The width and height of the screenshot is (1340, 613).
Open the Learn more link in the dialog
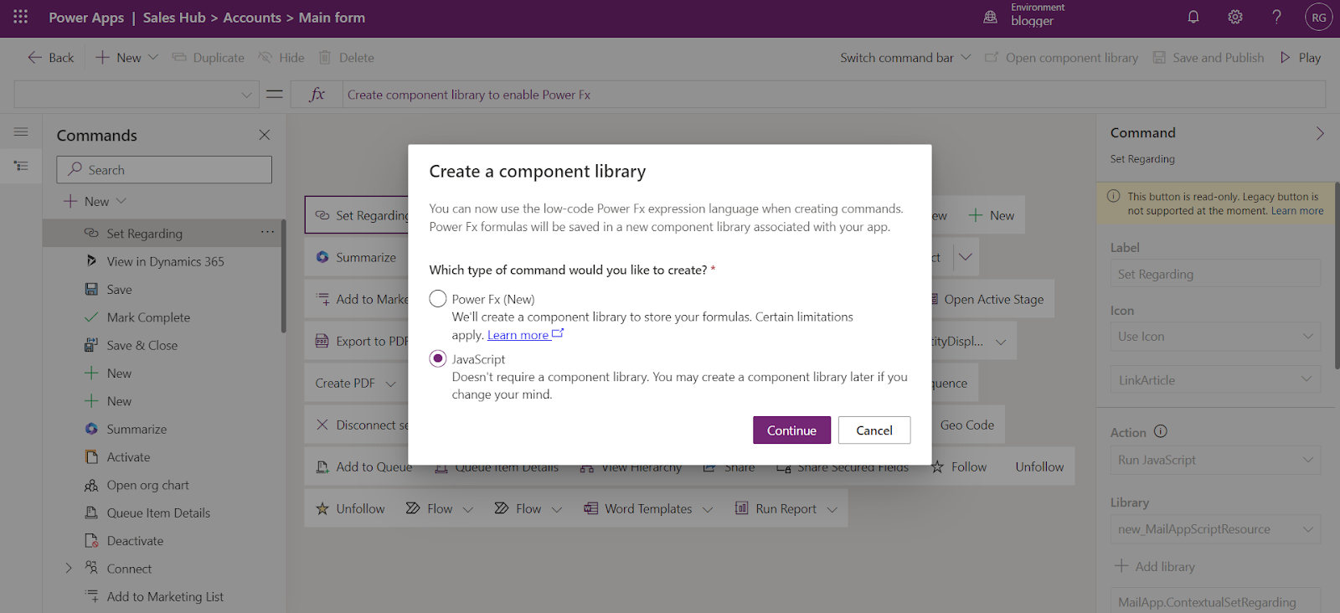click(x=525, y=335)
